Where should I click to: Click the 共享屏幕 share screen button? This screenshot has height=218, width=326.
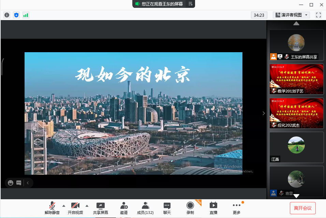tap(101, 208)
